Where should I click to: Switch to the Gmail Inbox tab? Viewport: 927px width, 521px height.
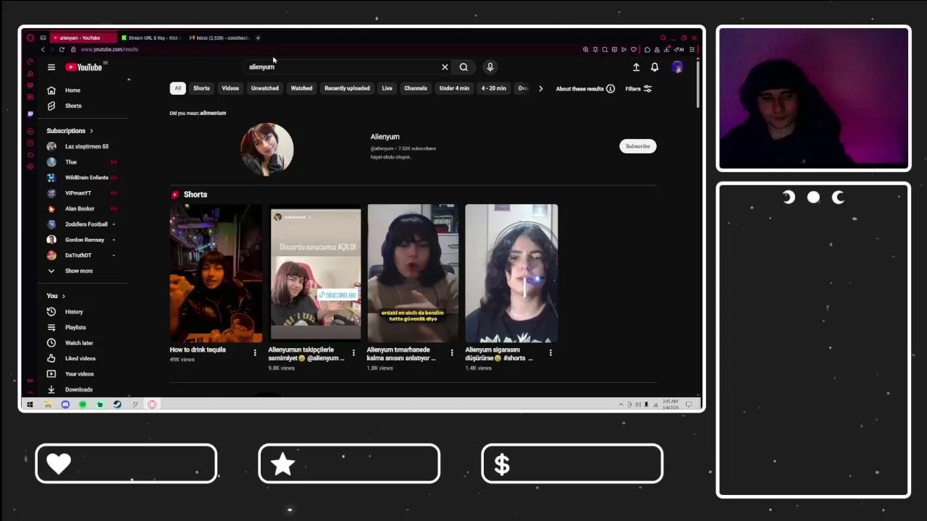coord(221,38)
